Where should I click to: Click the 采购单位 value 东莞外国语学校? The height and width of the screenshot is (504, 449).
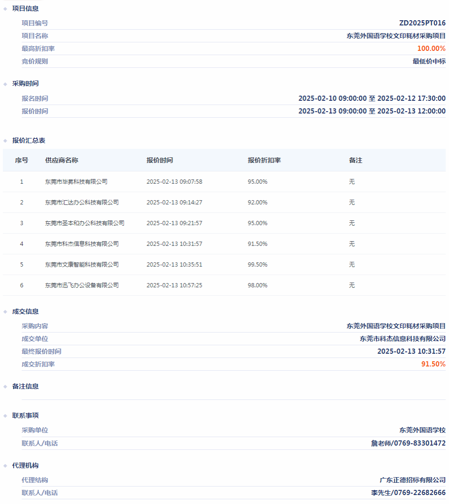422,430
